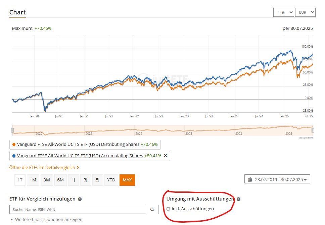Click help icon next to ETF für Vergleich hinzufügen
The width and height of the screenshot is (325, 225).
tap(80, 199)
